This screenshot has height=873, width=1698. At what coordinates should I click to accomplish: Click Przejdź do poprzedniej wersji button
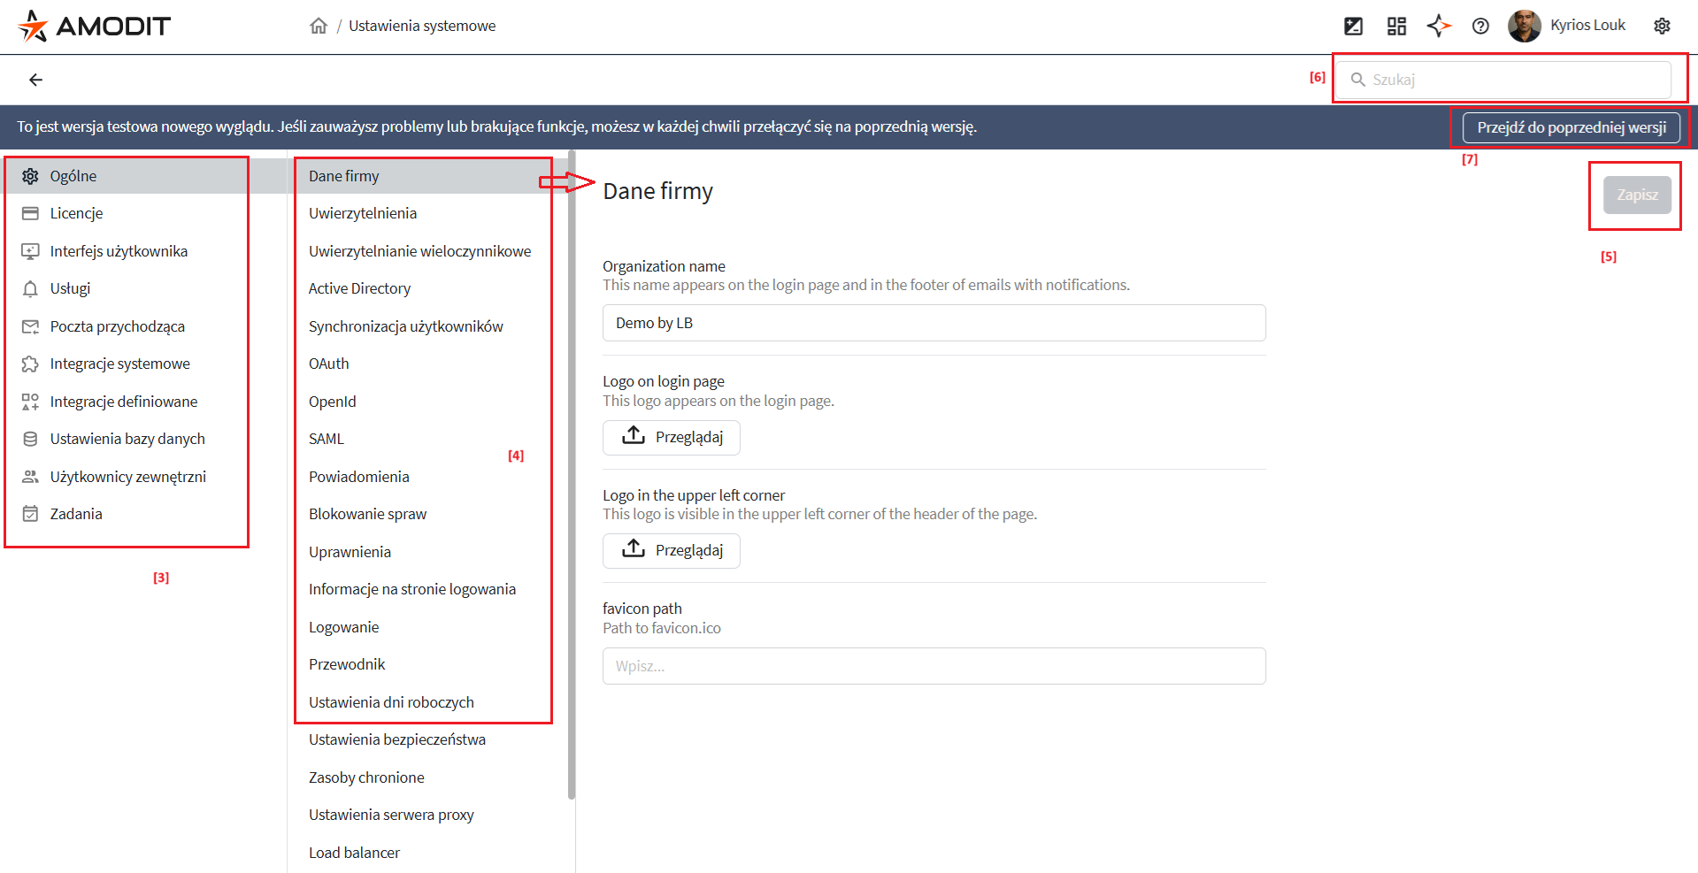pyautogui.click(x=1571, y=127)
